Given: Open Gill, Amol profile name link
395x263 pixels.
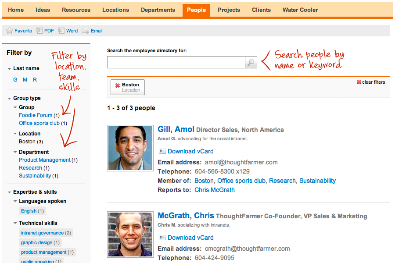Looking at the screenshot, I should 176,129.
